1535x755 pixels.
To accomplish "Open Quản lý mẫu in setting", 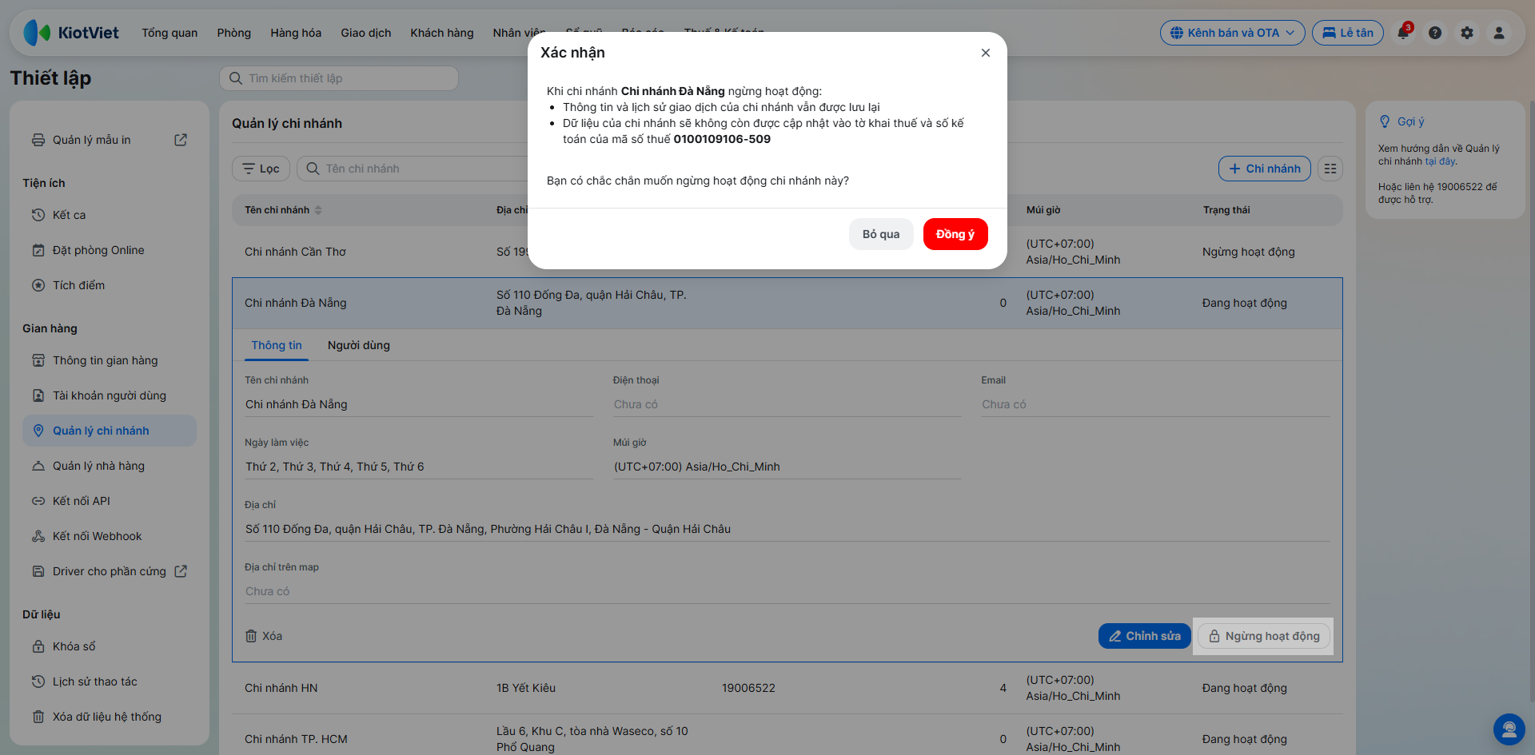I will click(x=92, y=140).
